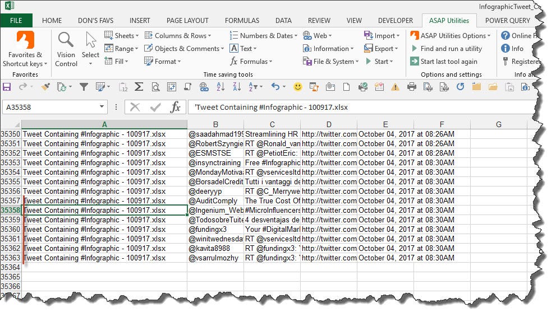Click the paste special clipboard 12 icon
This screenshot has width=556, height=317.
pos(123,87)
